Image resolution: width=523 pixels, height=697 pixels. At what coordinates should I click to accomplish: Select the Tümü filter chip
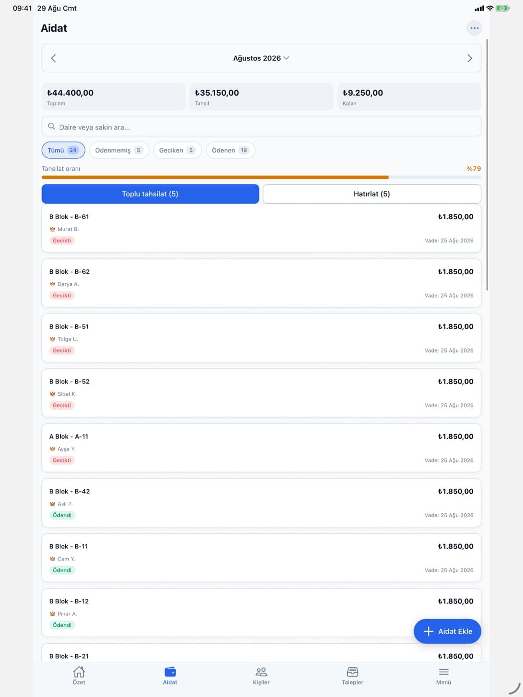[63, 150]
